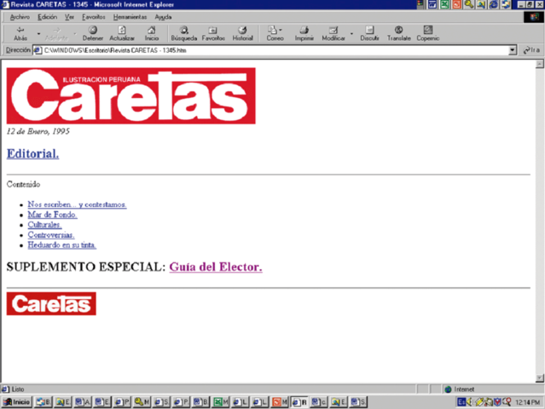Click the scrollbar up arrow
Viewport: 545px width, 409px height.
coord(539,64)
